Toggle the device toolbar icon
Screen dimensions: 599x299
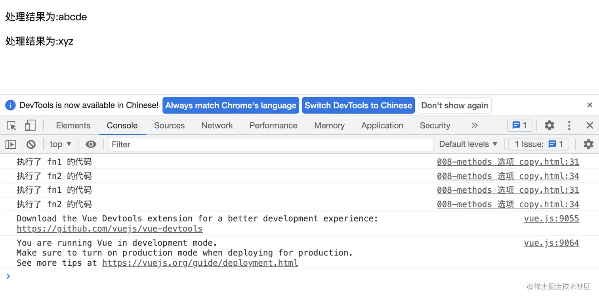[30, 126]
